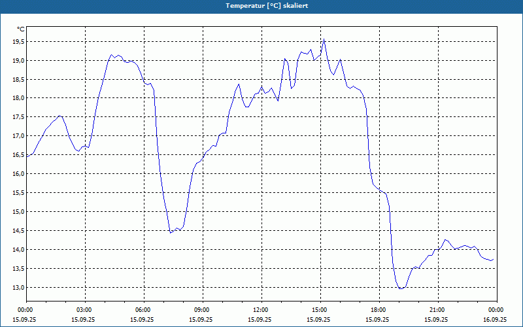This screenshot has width=523, height=327.
Task: Click the chart title "Temperatur [°C] skaliert"
Action: coord(267,6)
